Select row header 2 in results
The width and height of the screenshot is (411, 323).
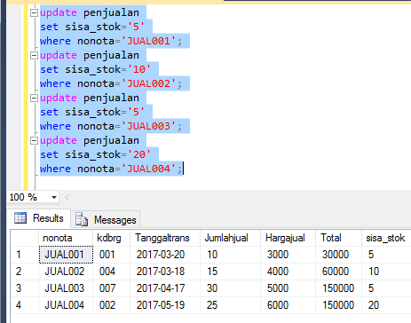coord(25,272)
